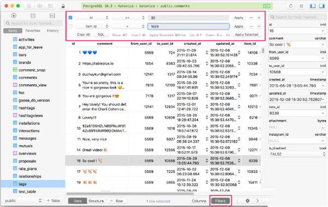Image resolution: width=328 pixels, height=207 pixels.
Task: Click the horizontal scrollbar under the data grid
Action: [x=127, y=194]
